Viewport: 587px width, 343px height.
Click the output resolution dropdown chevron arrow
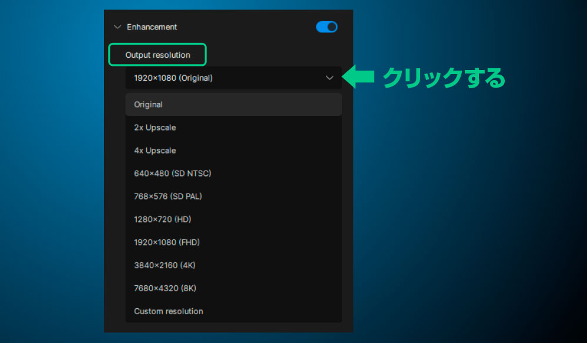(330, 78)
